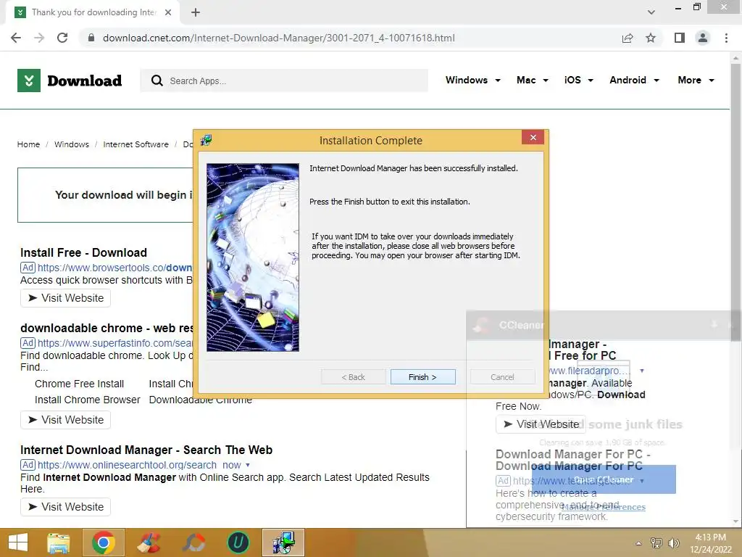Open the Windows breadcrumb link
742x557 pixels.
point(72,144)
